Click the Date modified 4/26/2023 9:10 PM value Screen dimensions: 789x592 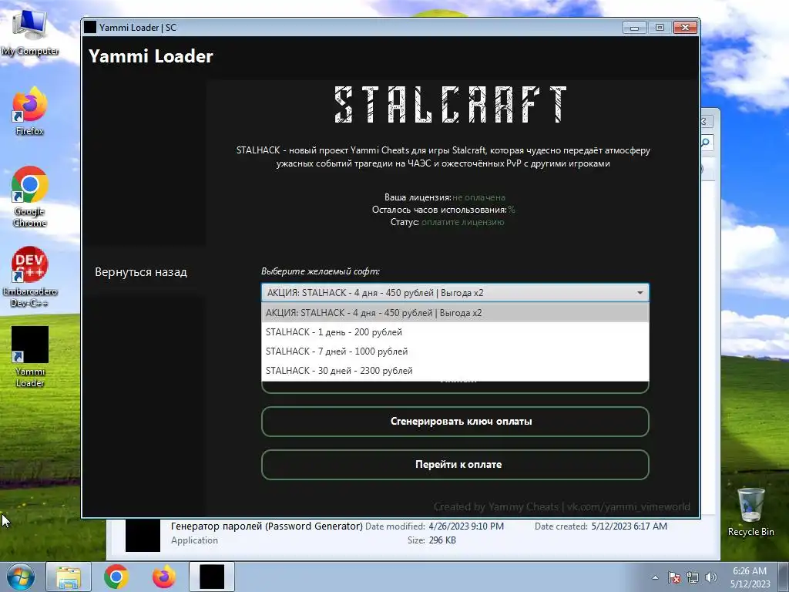[466, 526]
